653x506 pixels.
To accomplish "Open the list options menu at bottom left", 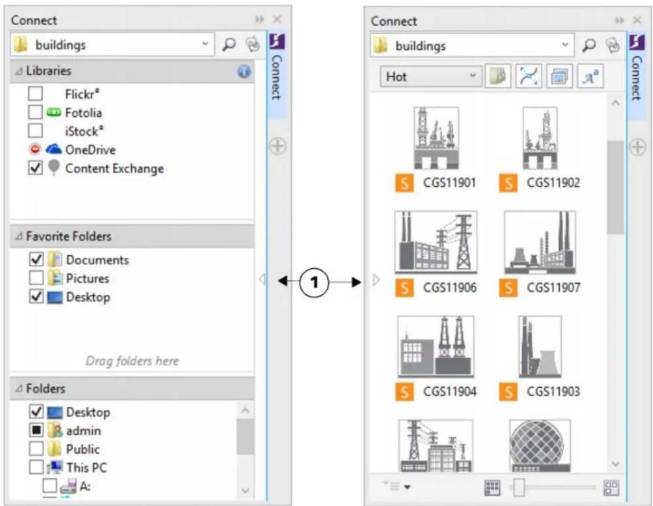I will click(x=398, y=486).
